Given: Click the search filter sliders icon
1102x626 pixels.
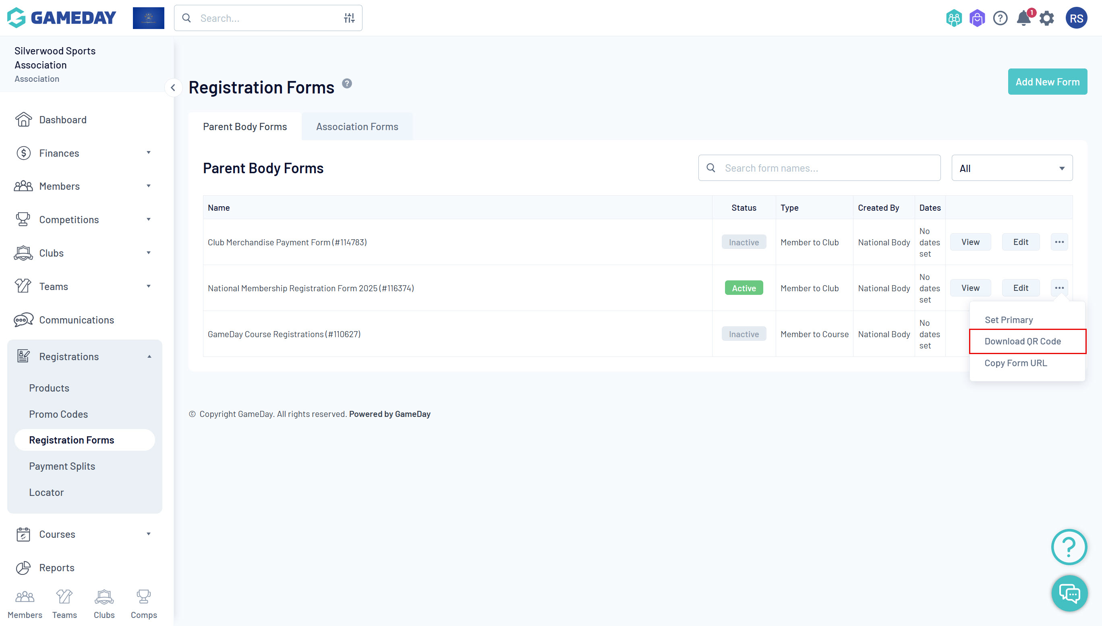Looking at the screenshot, I should [x=349, y=18].
